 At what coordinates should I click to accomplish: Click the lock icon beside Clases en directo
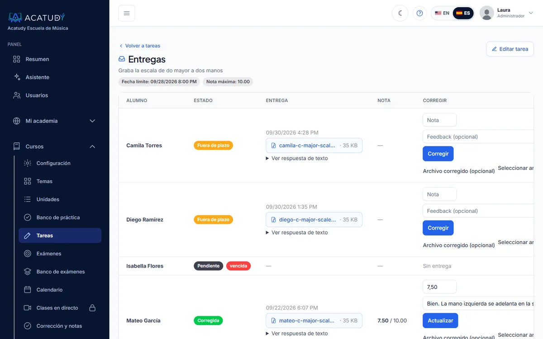[92, 308]
